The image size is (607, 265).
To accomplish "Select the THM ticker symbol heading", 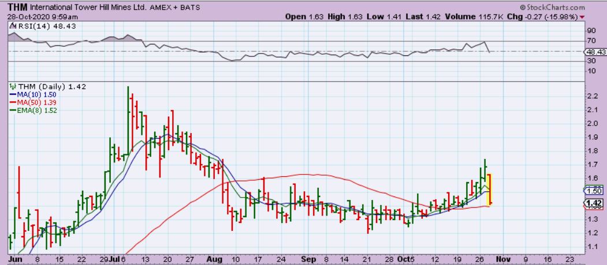I will (18, 7).
